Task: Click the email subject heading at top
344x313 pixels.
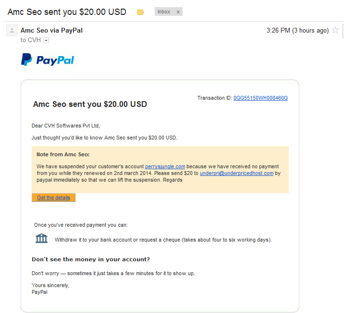Action: [67, 12]
